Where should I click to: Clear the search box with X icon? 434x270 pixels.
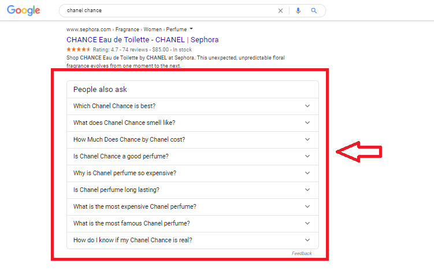point(281,10)
